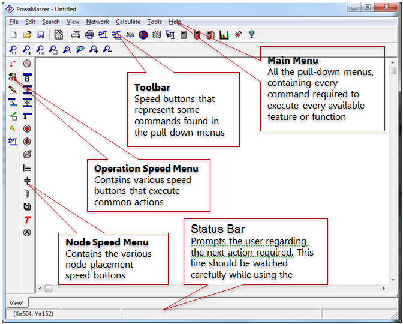This screenshot has width=403, height=324.
Task: Select the red dotted curve tool
Action: 13,64
